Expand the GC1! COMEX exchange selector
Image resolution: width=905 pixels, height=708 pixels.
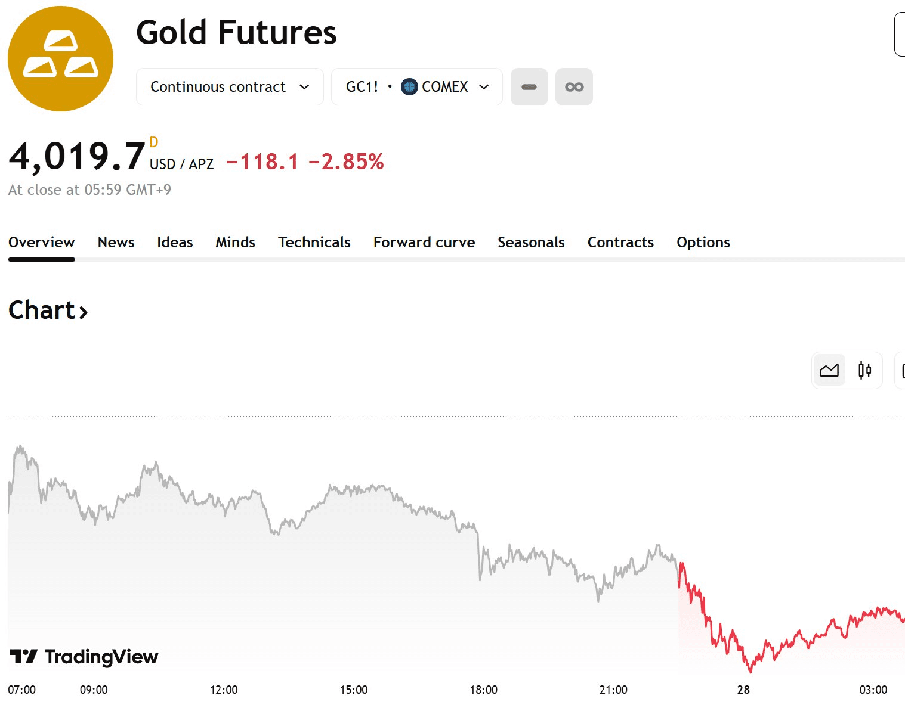[x=417, y=87]
